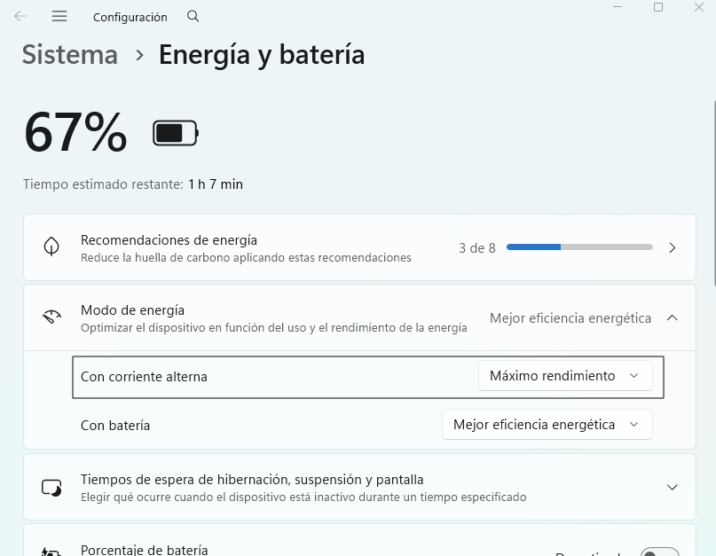This screenshot has height=556, width=716.
Task: Click the 3 de 8 progress bar
Action: click(x=578, y=247)
